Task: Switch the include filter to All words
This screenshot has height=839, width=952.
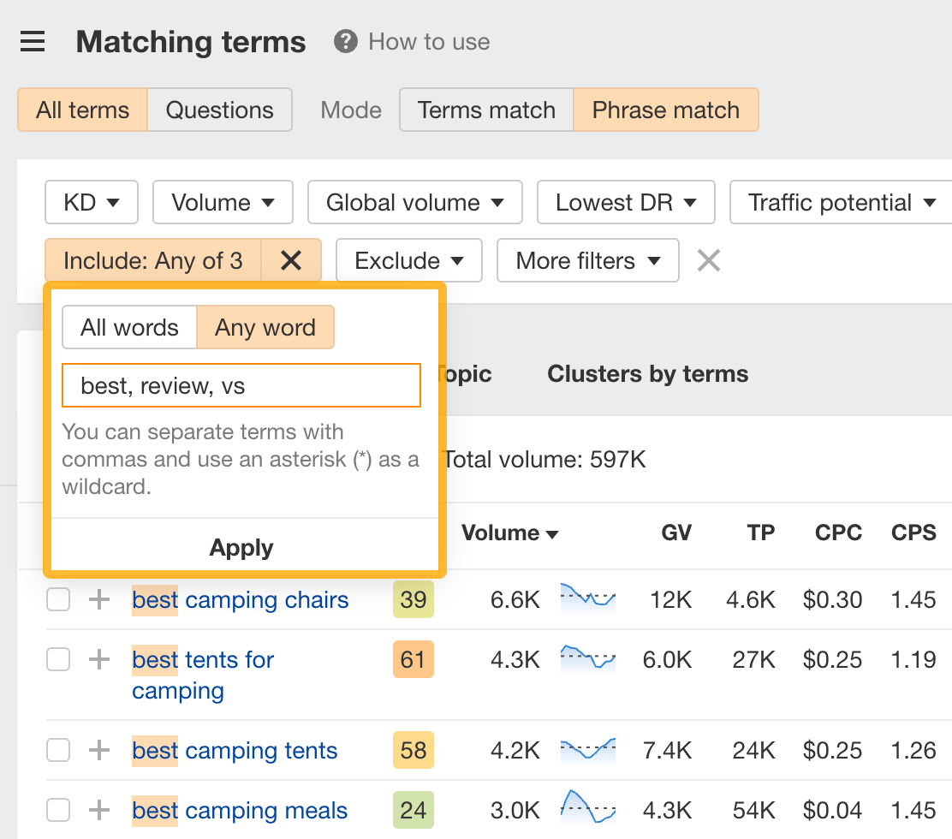Action: click(129, 327)
